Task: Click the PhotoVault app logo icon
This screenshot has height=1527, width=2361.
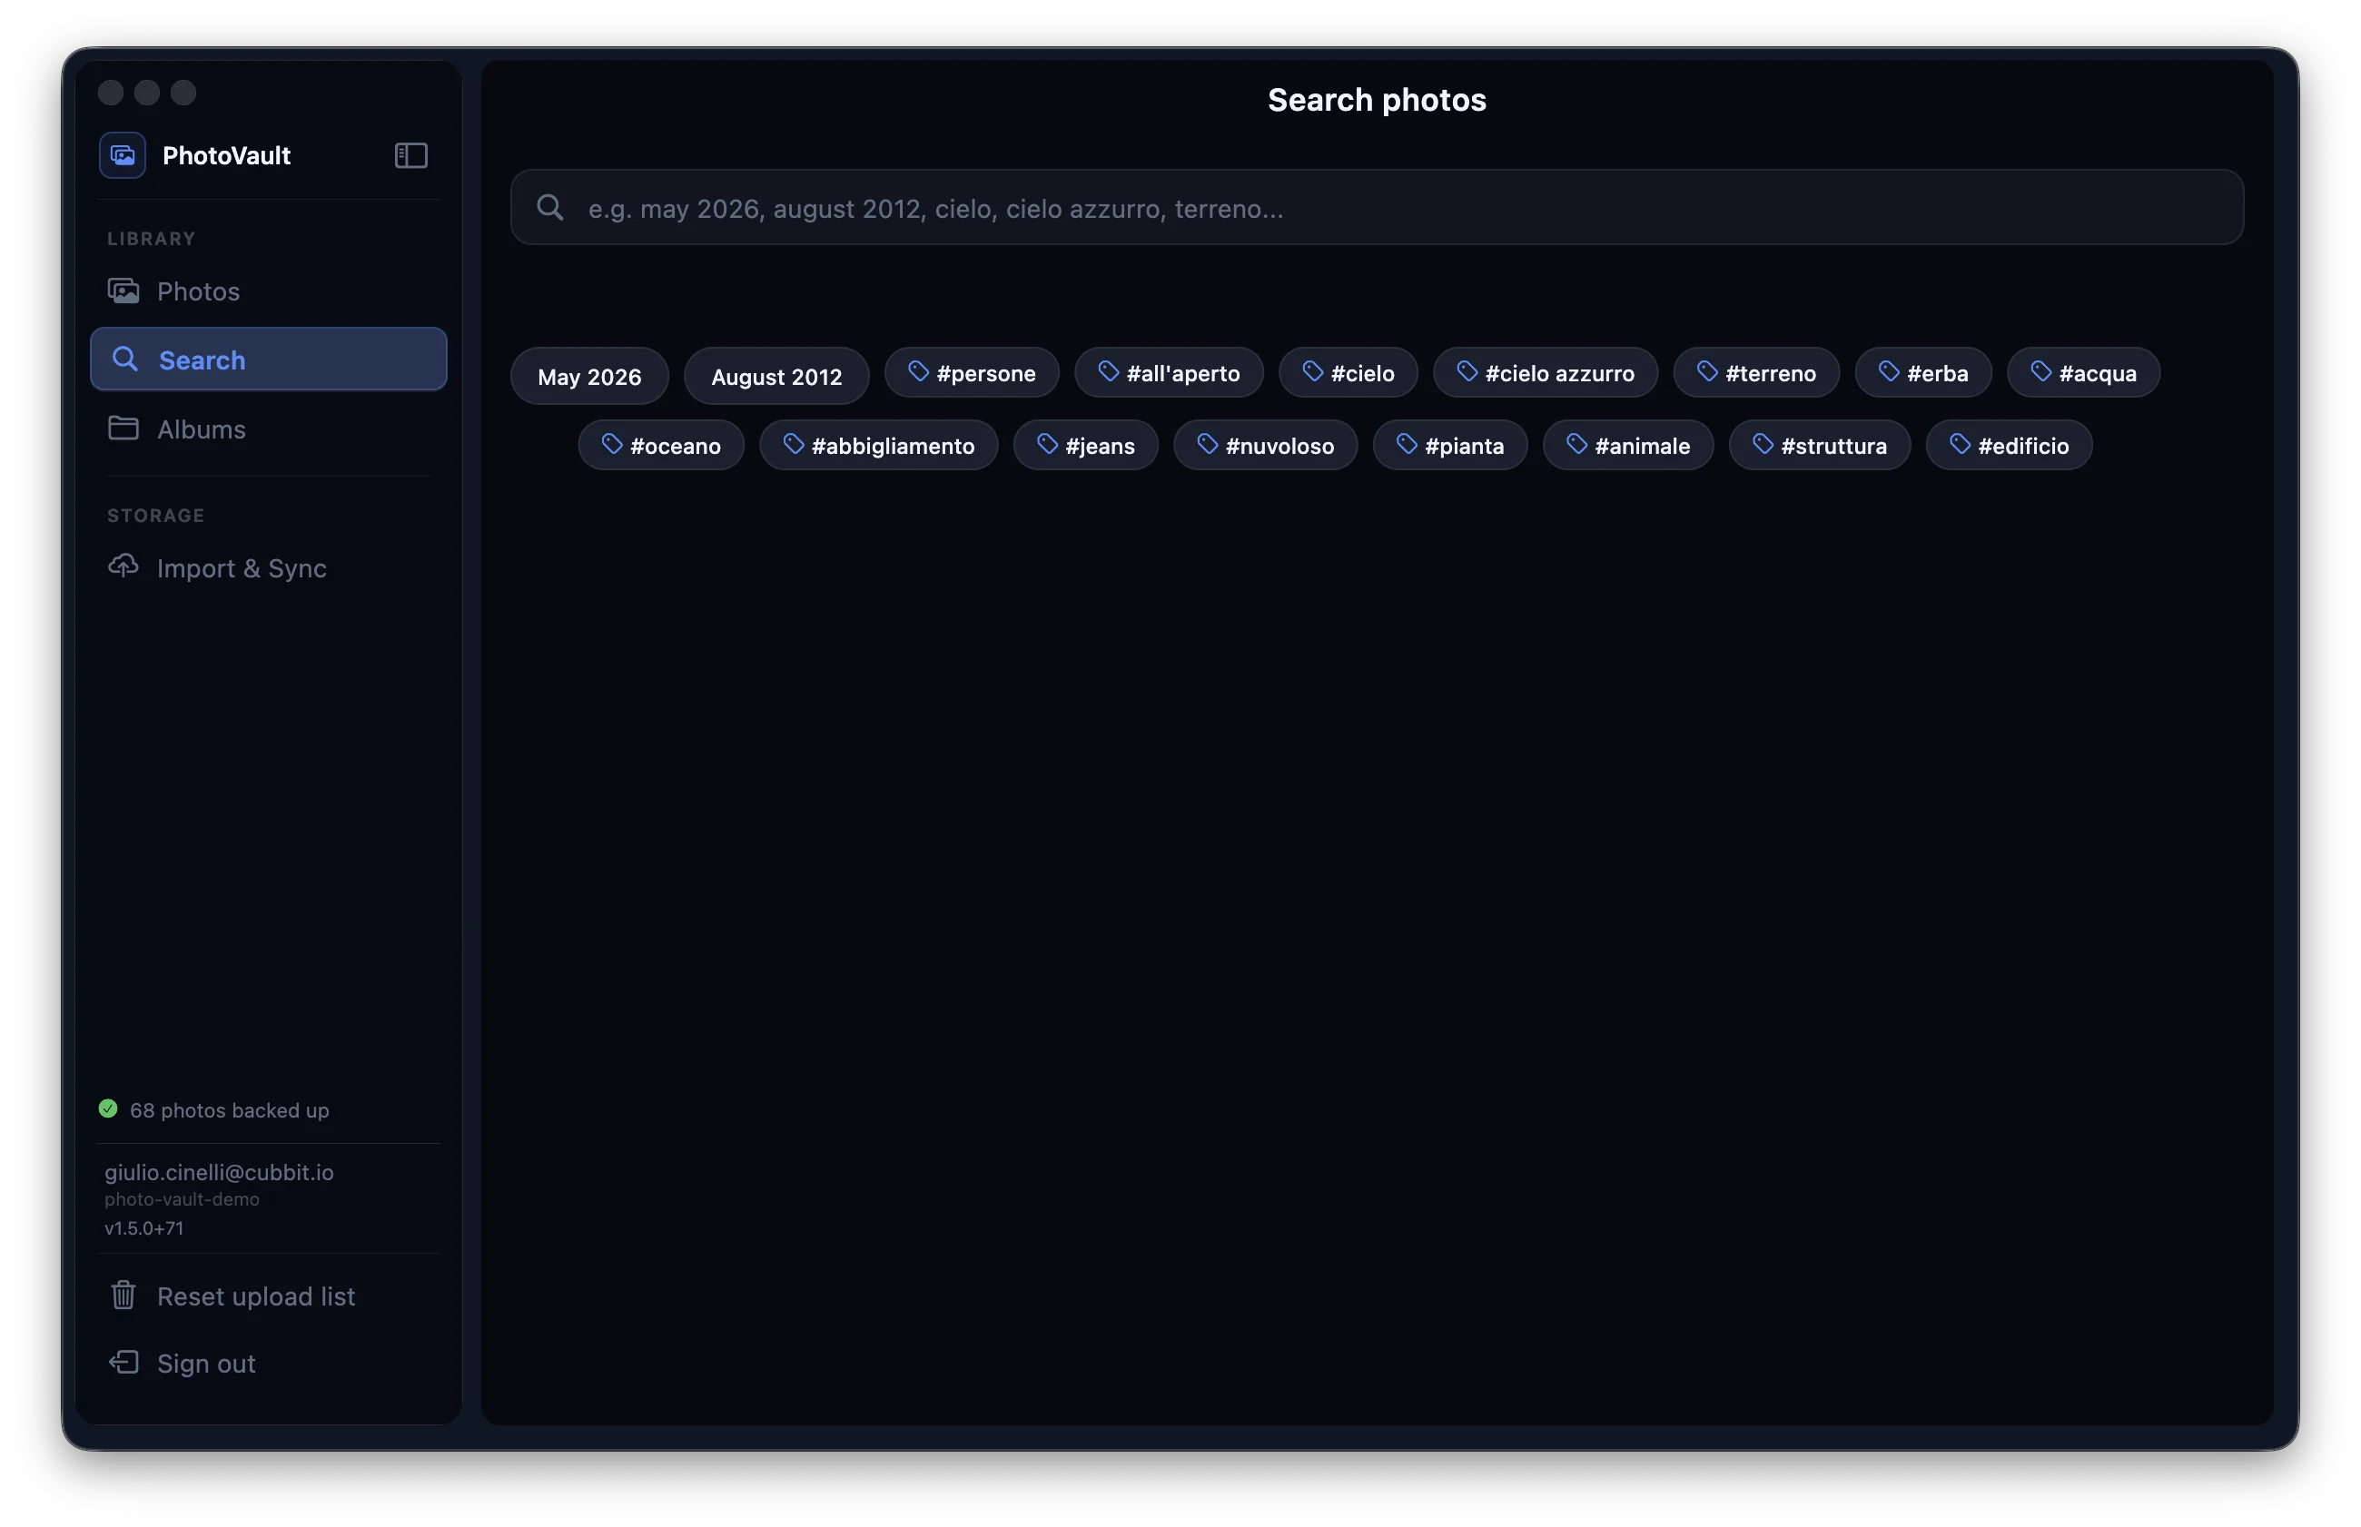Action: [x=122, y=154]
